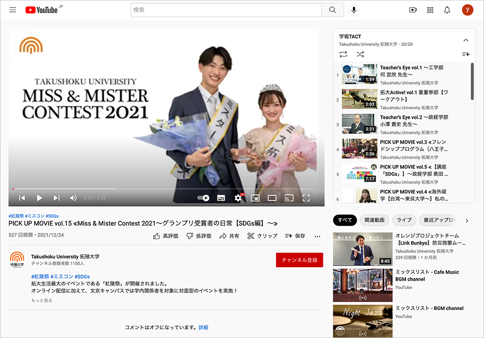484x338 pixels.
Task: Like the video with 高評価
Action: (166, 236)
